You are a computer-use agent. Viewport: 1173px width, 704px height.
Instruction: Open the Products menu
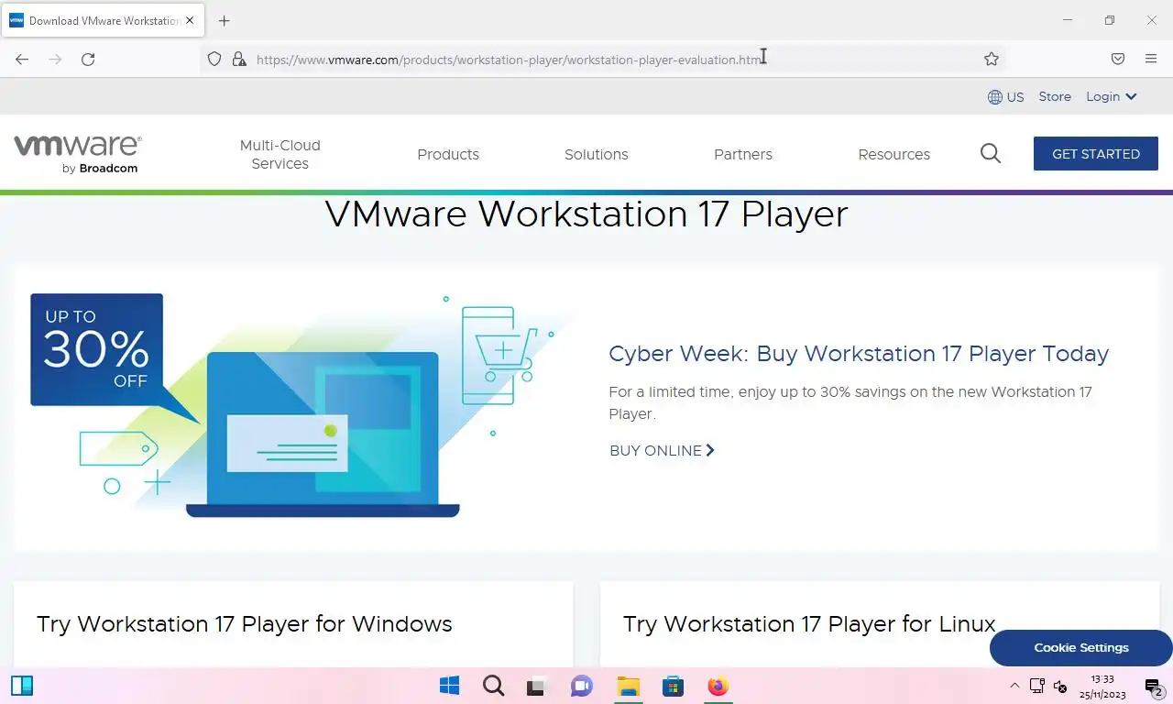[x=448, y=154]
